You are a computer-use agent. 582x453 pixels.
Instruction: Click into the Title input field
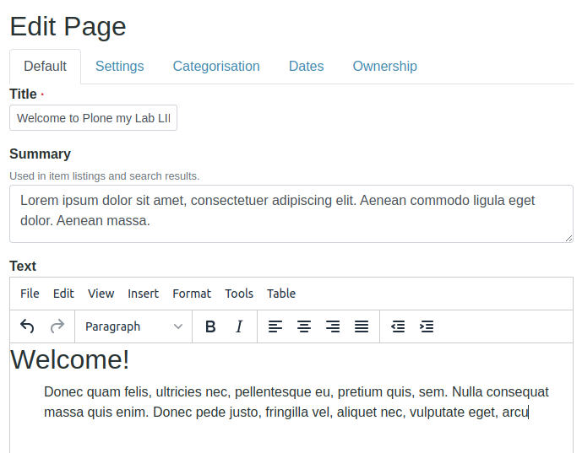[x=93, y=118]
